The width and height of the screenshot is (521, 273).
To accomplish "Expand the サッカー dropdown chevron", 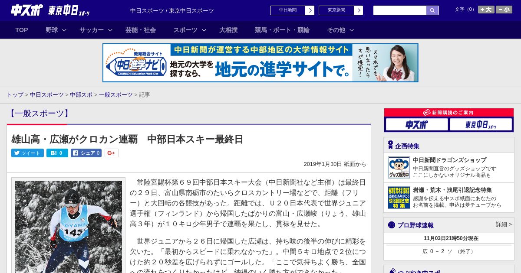I will [x=110, y=30].
